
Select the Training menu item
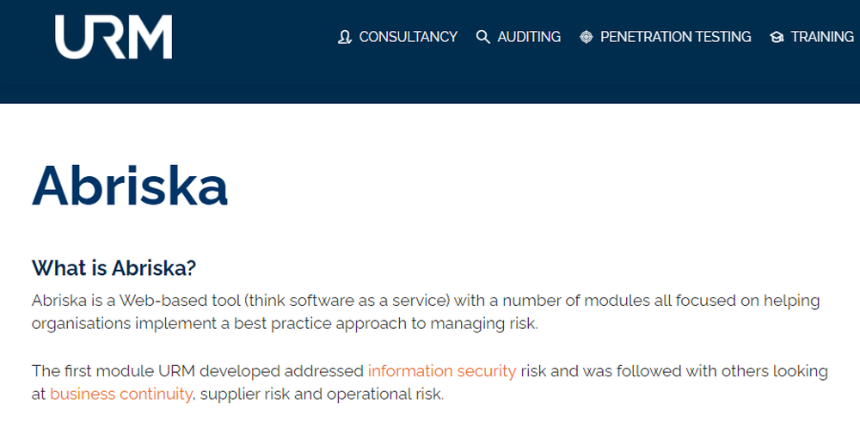click(822, 37)
